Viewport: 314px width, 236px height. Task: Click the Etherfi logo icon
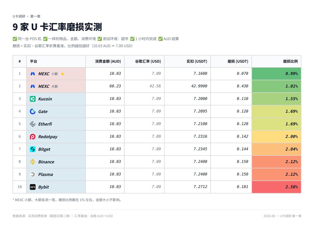tap(33, 124)
